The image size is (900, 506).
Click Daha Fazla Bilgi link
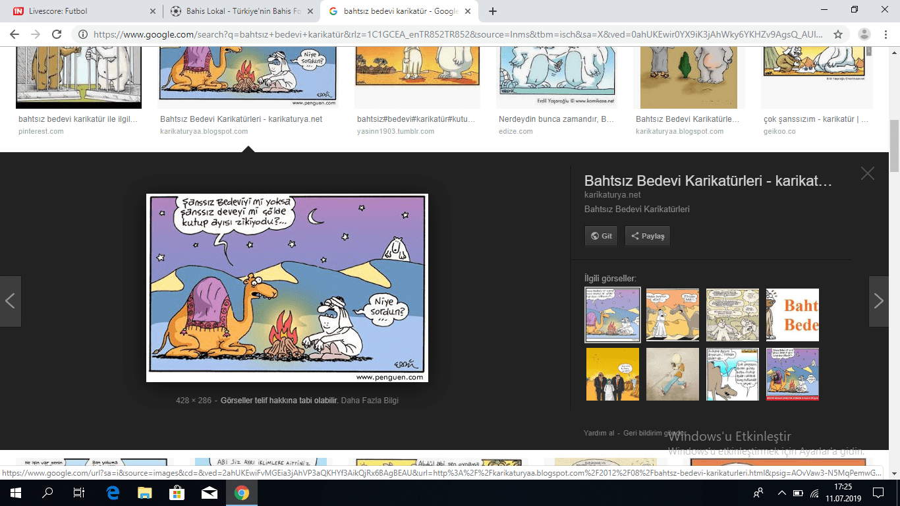click(370, 400)
